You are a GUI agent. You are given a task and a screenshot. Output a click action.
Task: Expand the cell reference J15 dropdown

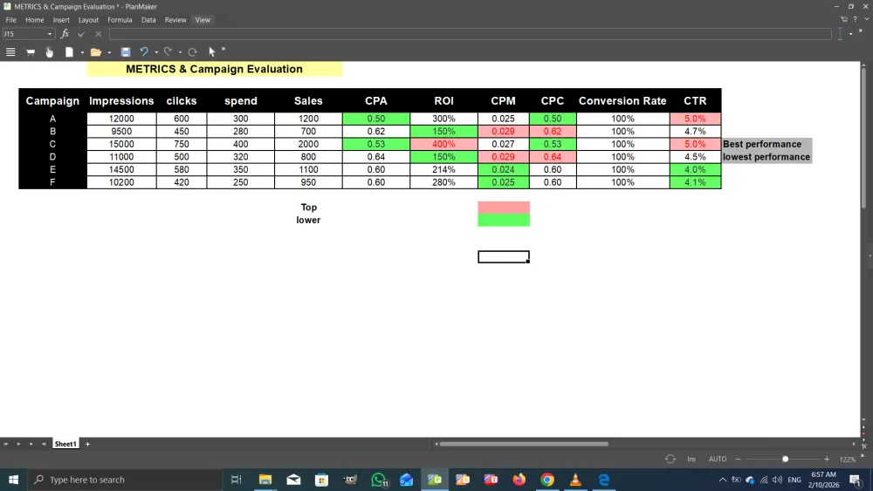[x=50, y=34]
